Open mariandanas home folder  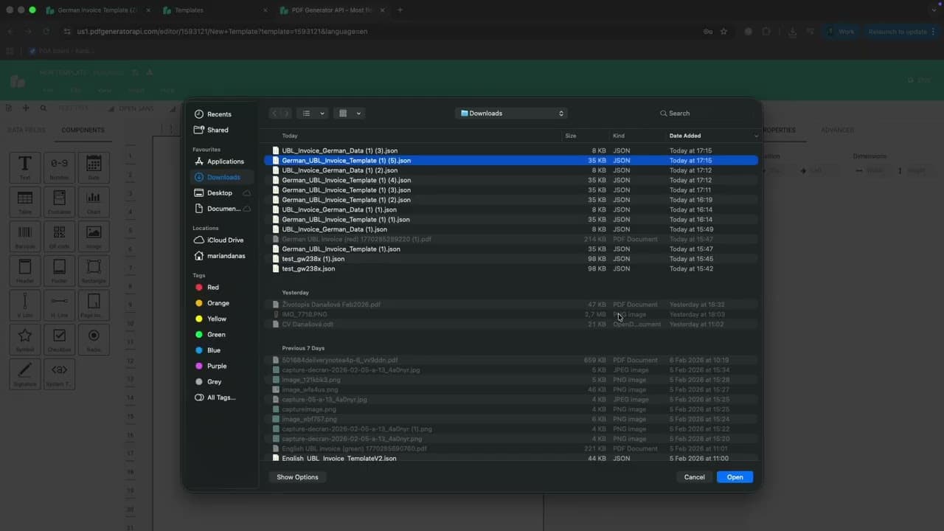(226, 256)
